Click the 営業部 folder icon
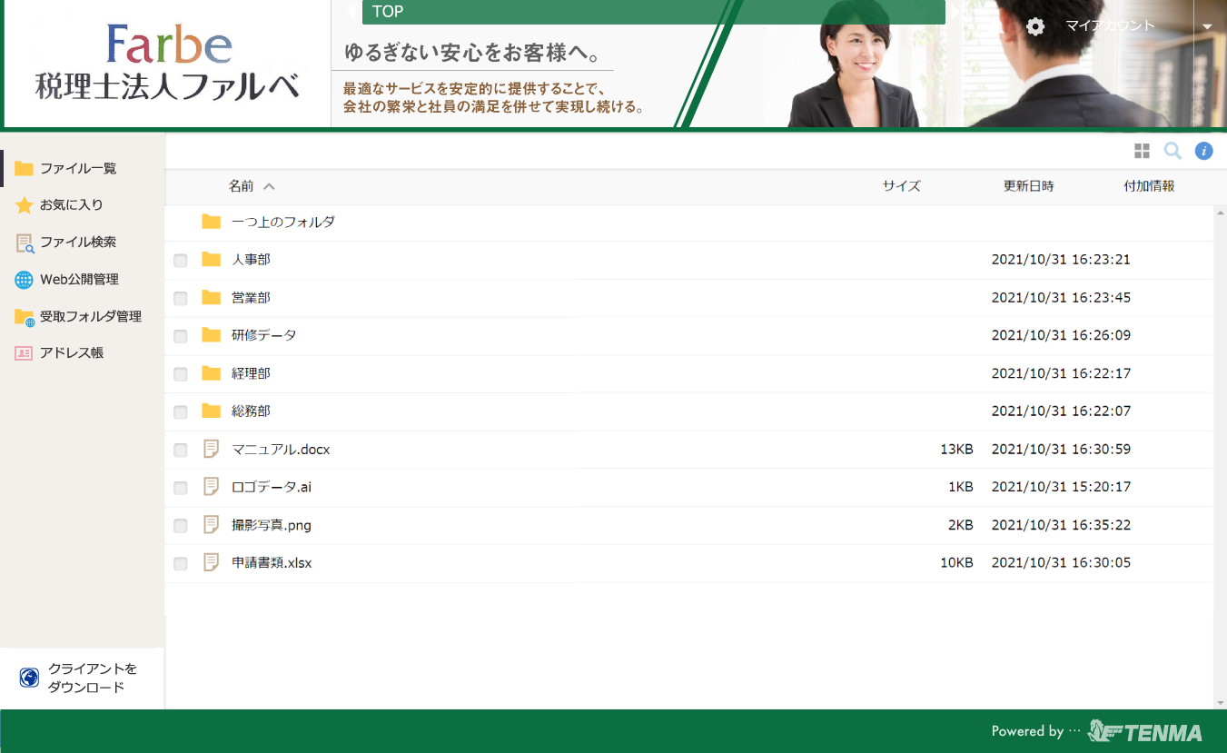This screenshot has width=1227, height=753. [212, 298]
